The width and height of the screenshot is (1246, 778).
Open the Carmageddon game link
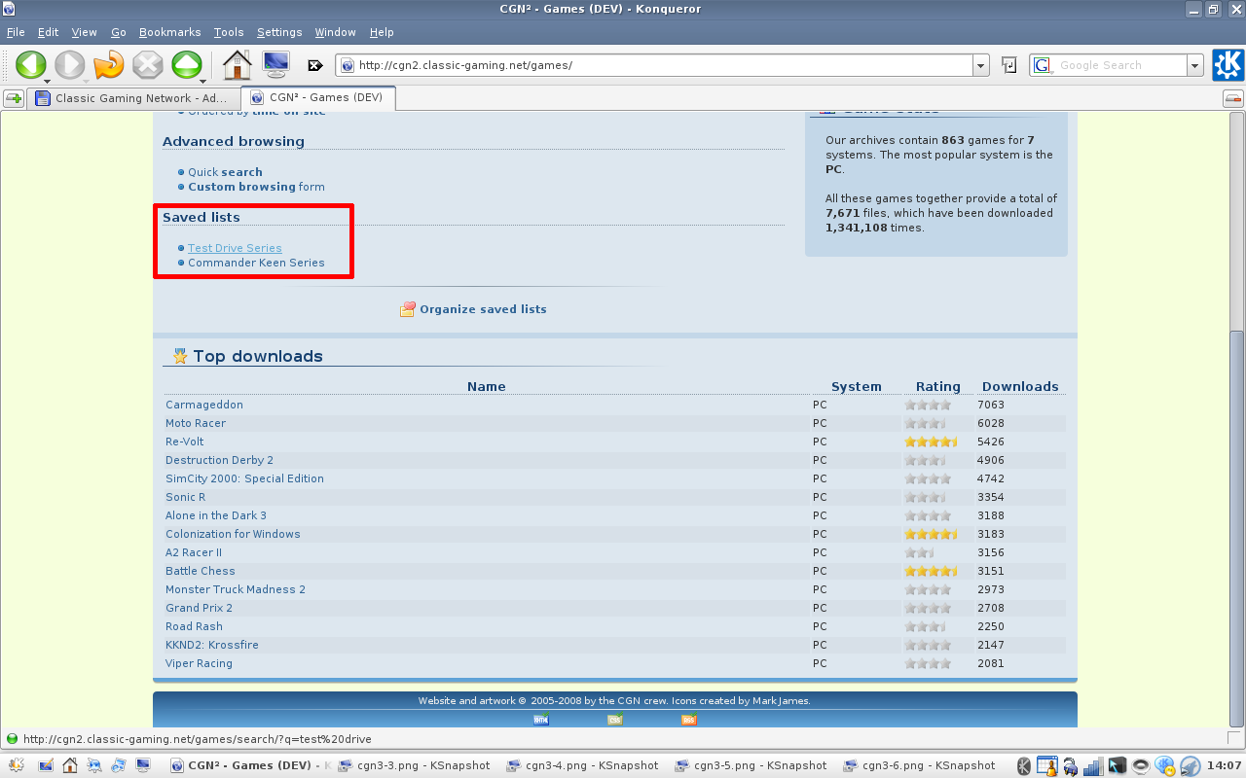pyautogui.click(x=204, y=405)
